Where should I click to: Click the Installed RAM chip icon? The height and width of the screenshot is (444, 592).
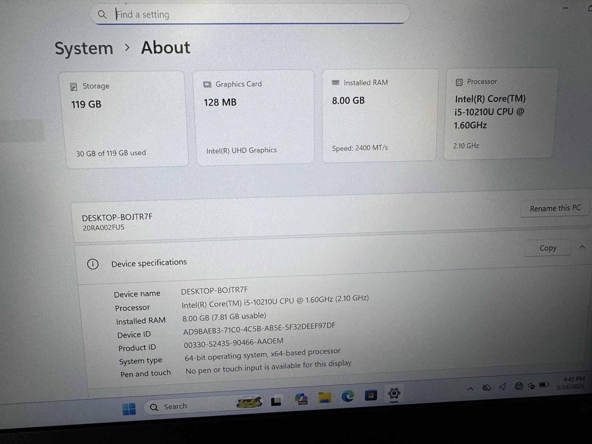click(336, 83)
